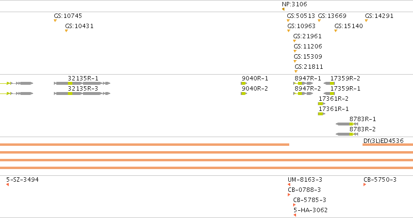Click the GS:21961 insertion marker
413x218 pixels.
point(295,41)
